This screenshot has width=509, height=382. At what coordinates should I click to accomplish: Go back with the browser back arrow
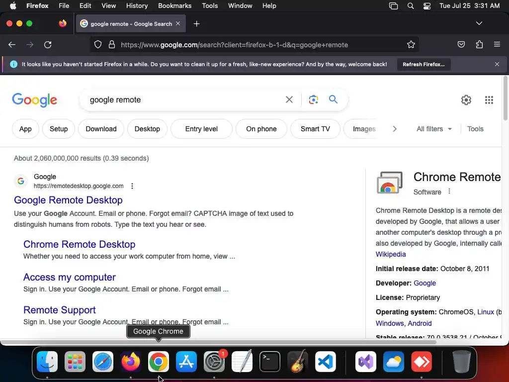pos(12,45)
